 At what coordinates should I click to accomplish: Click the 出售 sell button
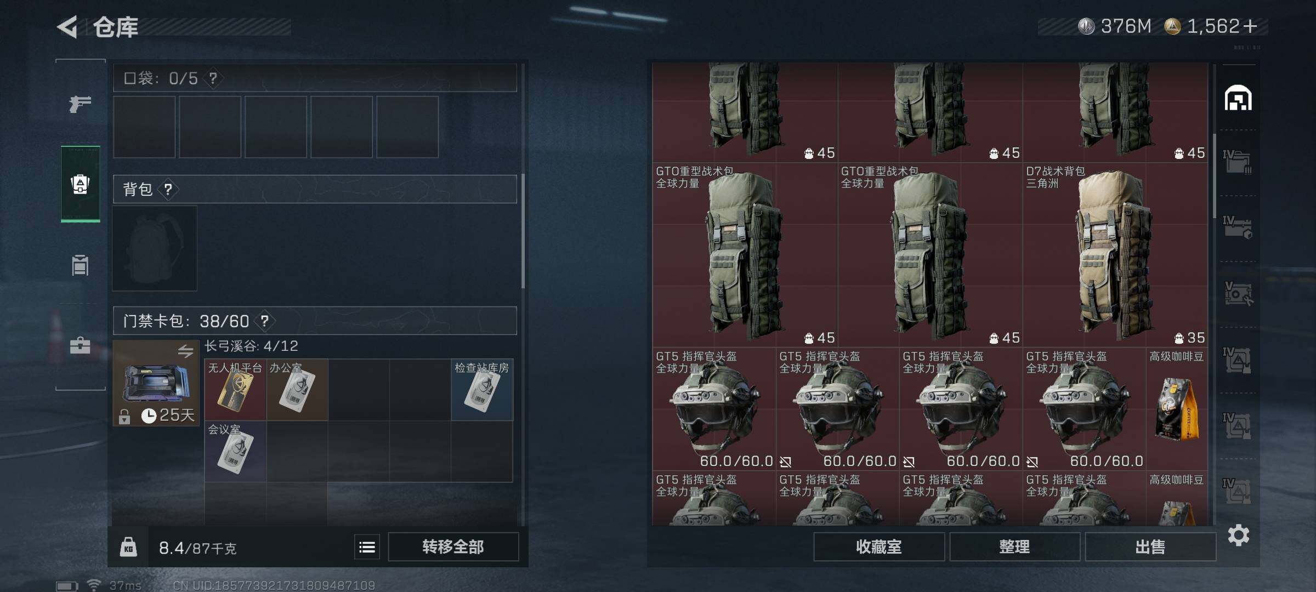coord(1150,547)
